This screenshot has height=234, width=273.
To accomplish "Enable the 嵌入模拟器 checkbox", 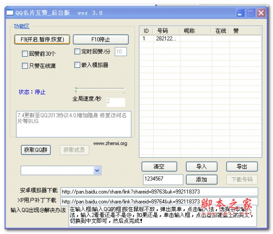I will 77,65.
